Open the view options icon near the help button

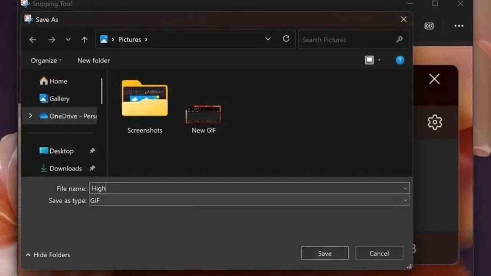[370, 60]
